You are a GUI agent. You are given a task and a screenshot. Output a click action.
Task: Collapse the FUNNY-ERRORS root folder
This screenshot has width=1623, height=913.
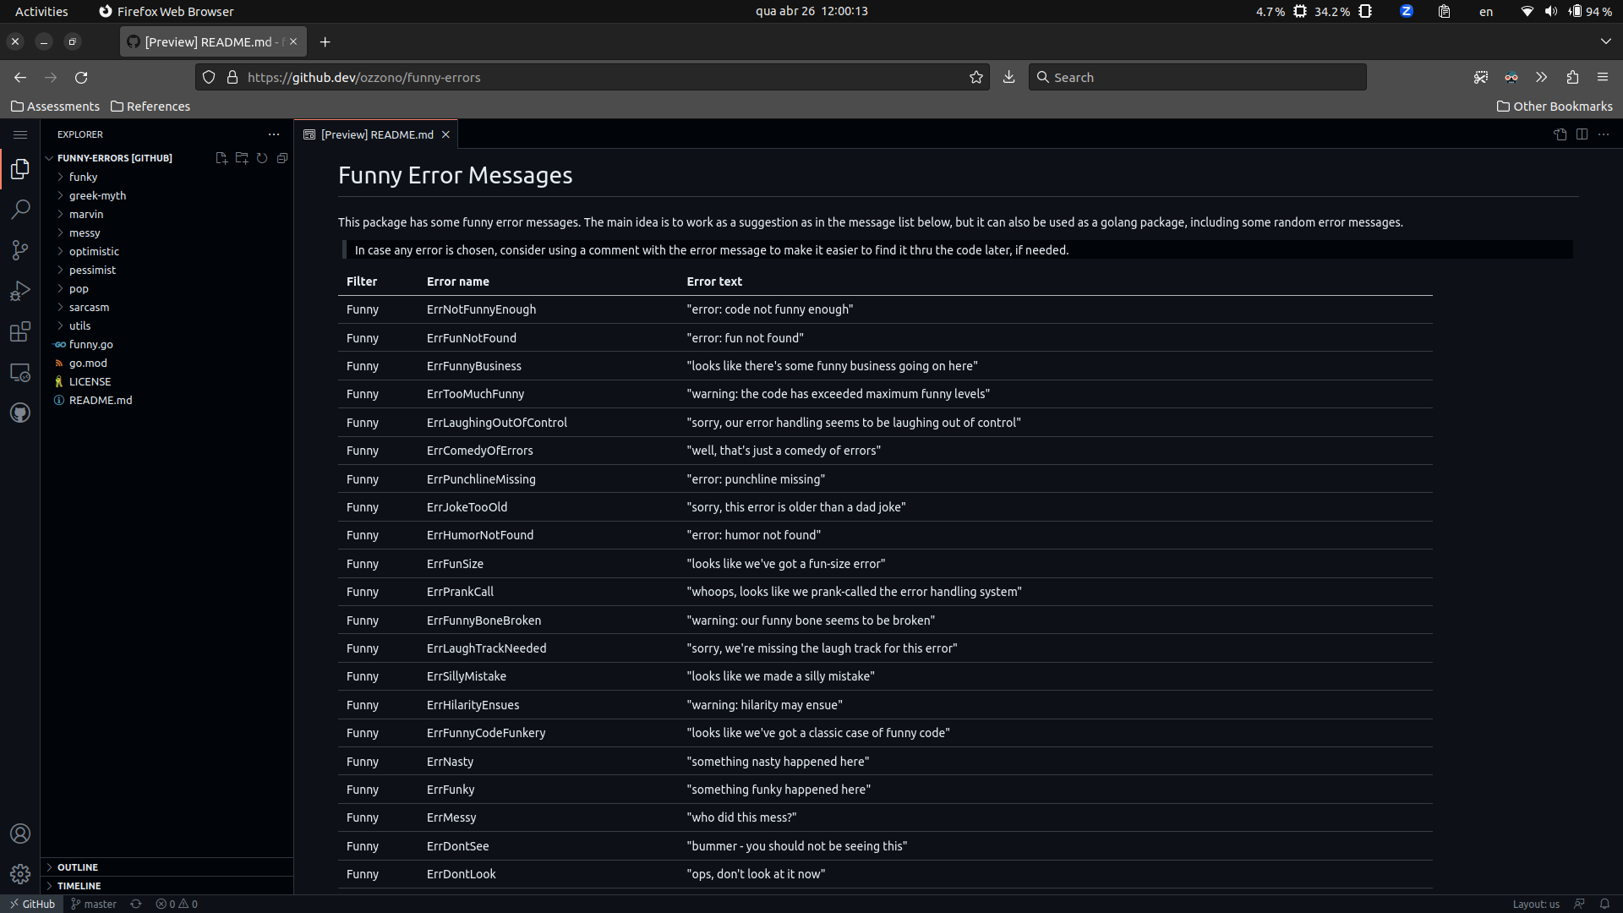pyautogui.click(x=114, y=158)
